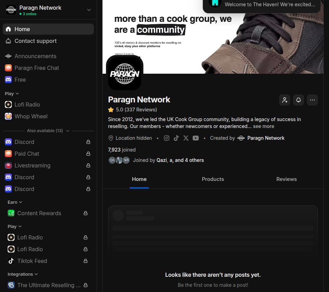Viewport: 329px width, 292px height.
Task: Open the X profile icon
Action: (x=186, y=138)
